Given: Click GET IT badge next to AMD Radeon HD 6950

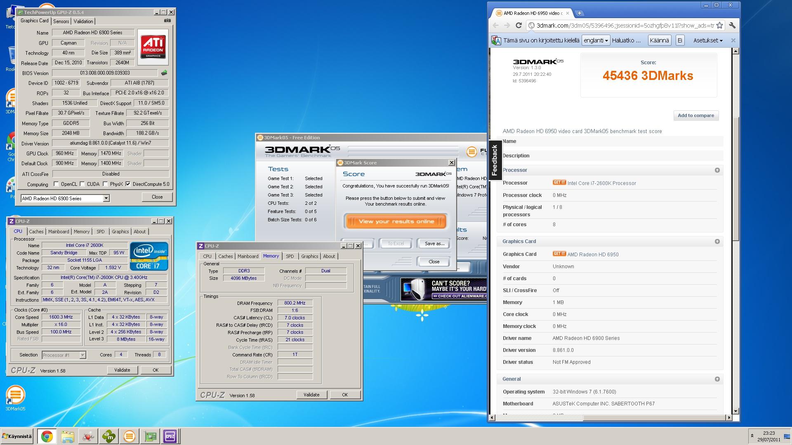Looking at the screenshot, I should click(x=559, y=254).
